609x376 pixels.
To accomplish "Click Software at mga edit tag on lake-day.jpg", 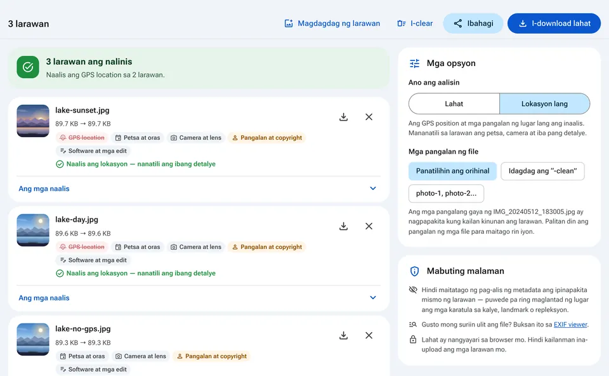I will (x=93, y=260).
